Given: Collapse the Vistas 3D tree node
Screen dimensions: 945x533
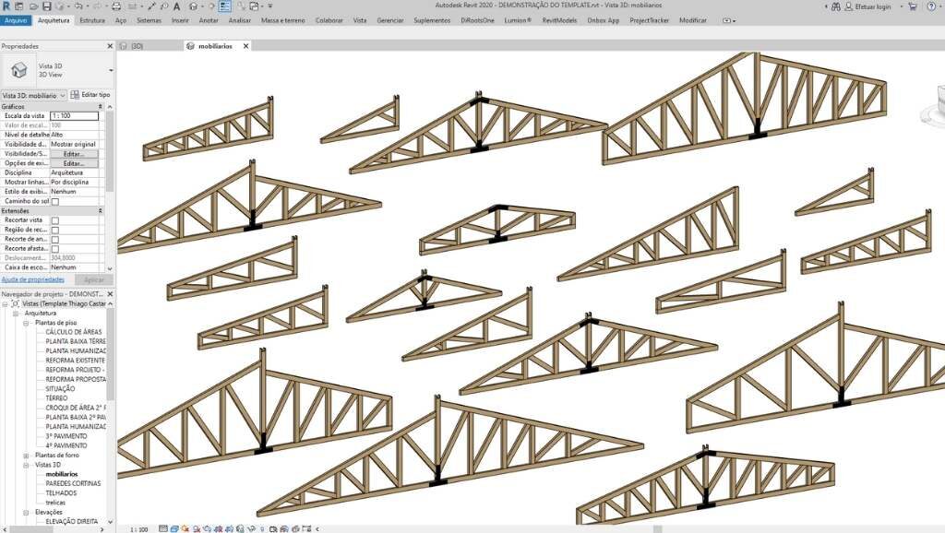Looking at the screenshot, I should [x=26, y=465].
